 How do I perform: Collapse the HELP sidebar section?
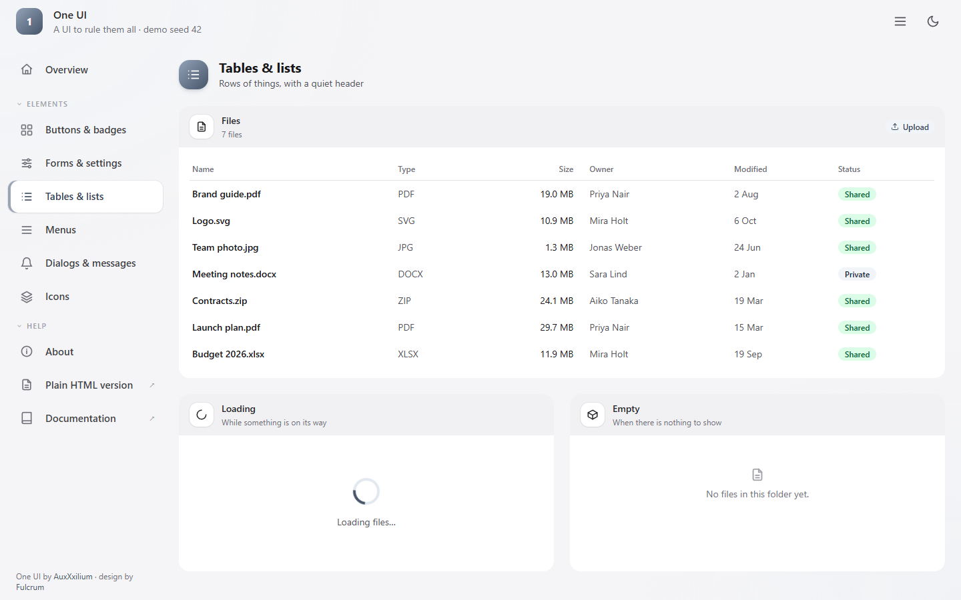tap(31, 326)
